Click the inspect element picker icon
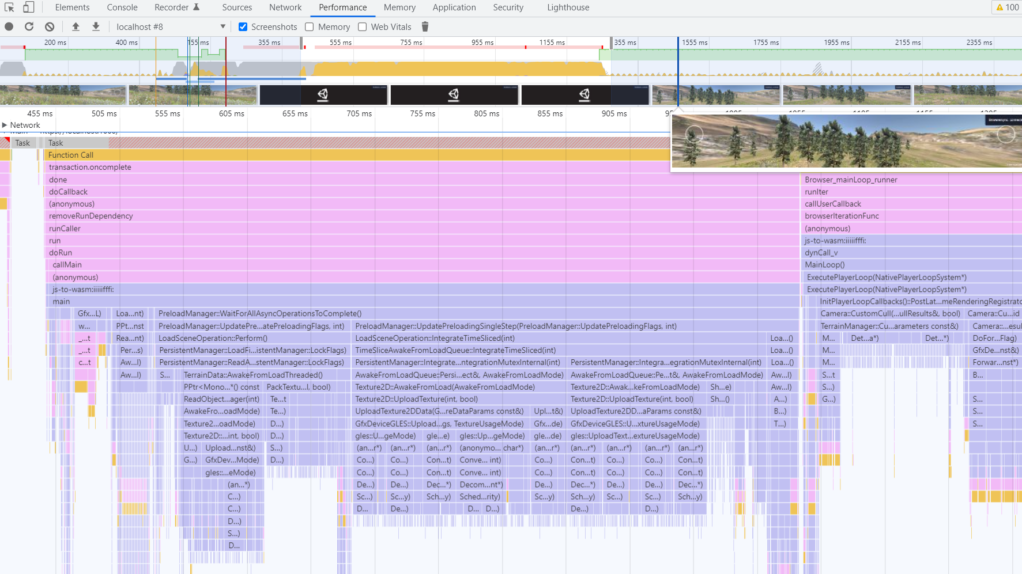 click(9, 7)
